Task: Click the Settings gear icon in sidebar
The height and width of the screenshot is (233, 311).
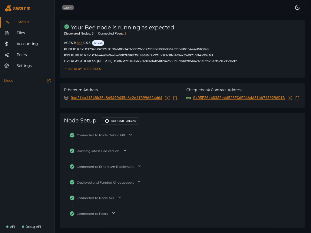Action: (x=7, y=66)
